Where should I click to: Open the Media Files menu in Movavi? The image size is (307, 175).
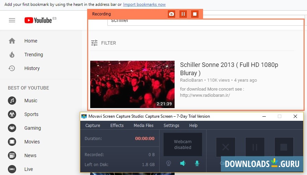tap(143, 126)
